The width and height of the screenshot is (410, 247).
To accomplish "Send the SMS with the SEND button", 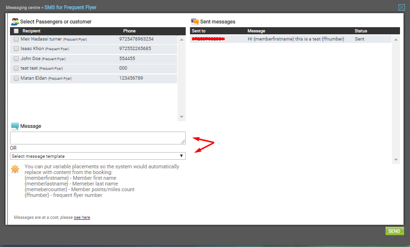I will pos(395,231).
